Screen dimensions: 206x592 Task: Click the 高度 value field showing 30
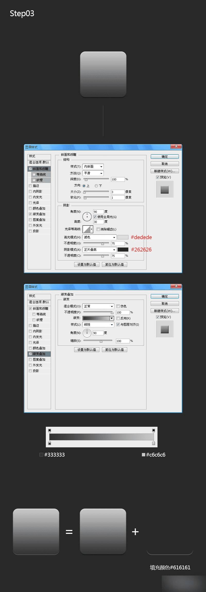[x=98, y=222]
